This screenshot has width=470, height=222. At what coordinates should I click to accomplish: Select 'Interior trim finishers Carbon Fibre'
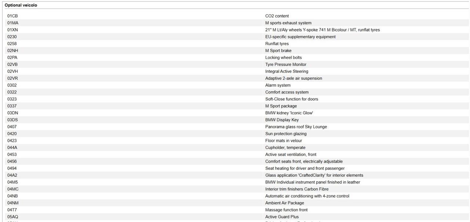297,189
